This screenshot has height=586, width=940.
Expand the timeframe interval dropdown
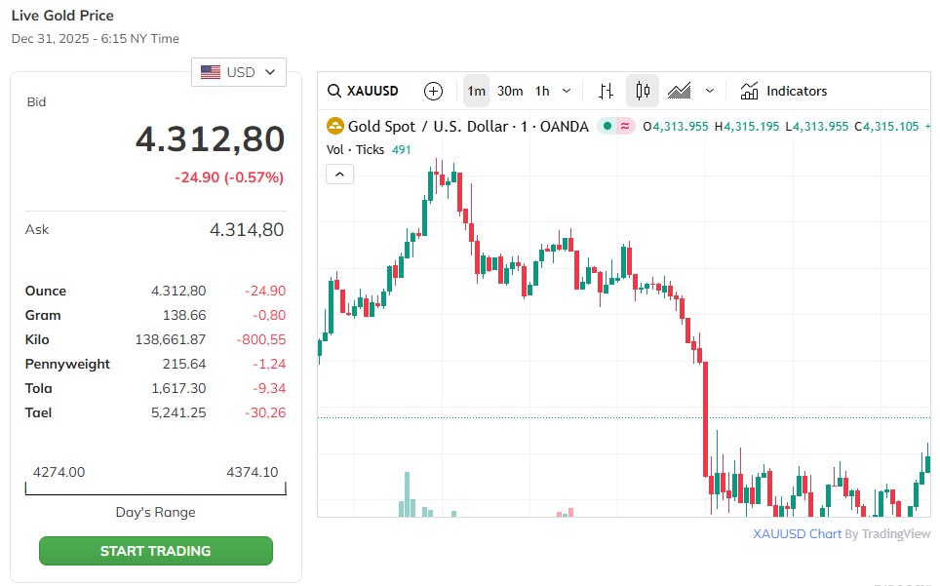tap(567, 91)
